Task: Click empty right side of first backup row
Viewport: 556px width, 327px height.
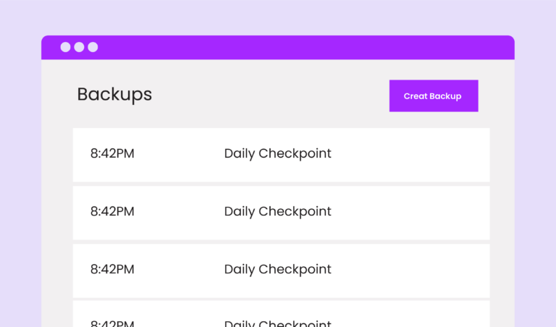Action: [411, 155]
